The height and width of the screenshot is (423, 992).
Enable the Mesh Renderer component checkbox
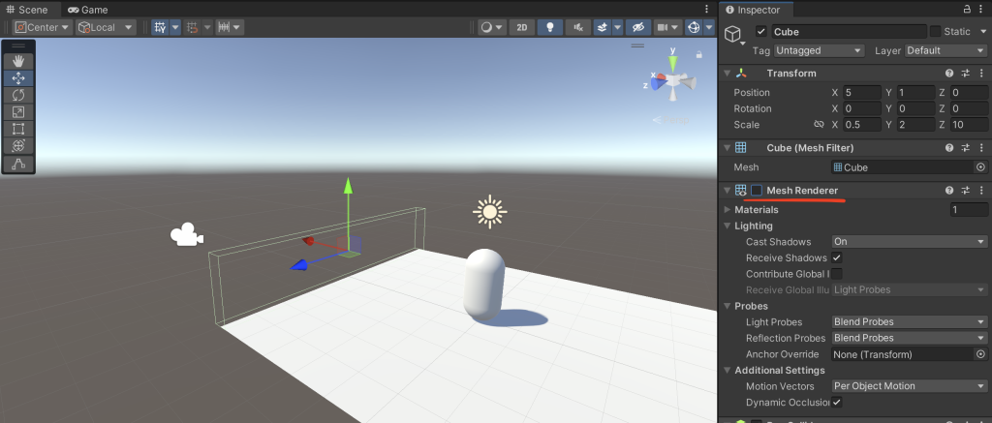point(757,191)
